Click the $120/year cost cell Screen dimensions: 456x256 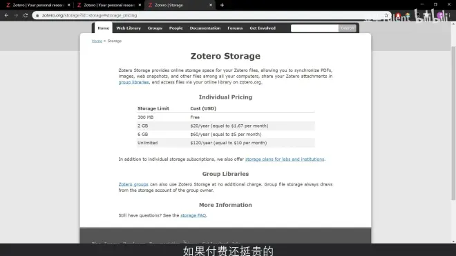228,143
